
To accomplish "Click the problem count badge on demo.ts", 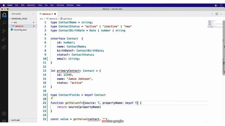I will (x=34, y=26).
